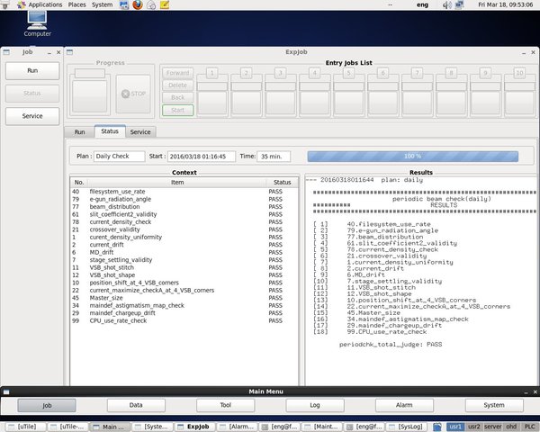Switch to usr2 workspace
This screenshot has height=432, width=540.
(x=474, y=427)
